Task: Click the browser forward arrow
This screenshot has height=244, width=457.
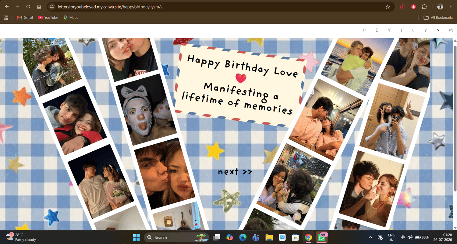Action: click(17, 7)
